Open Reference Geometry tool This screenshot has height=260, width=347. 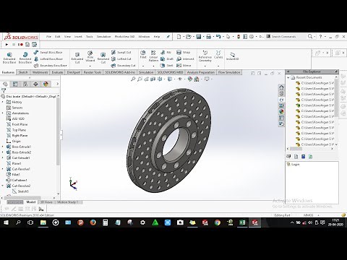[x=205, y=56]
